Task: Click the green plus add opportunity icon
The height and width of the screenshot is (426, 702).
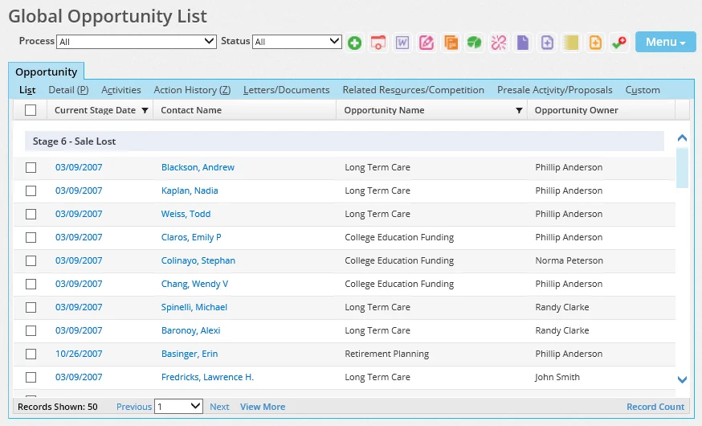Action: click(x=354, y=43)
